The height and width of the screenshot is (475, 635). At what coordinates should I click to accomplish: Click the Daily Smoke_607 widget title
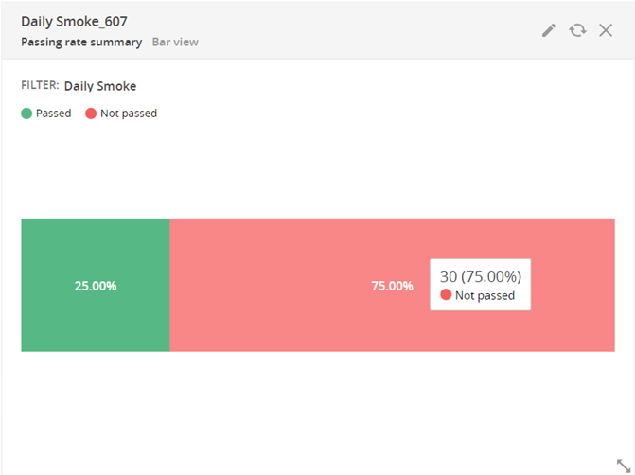(x=74, y=22)
